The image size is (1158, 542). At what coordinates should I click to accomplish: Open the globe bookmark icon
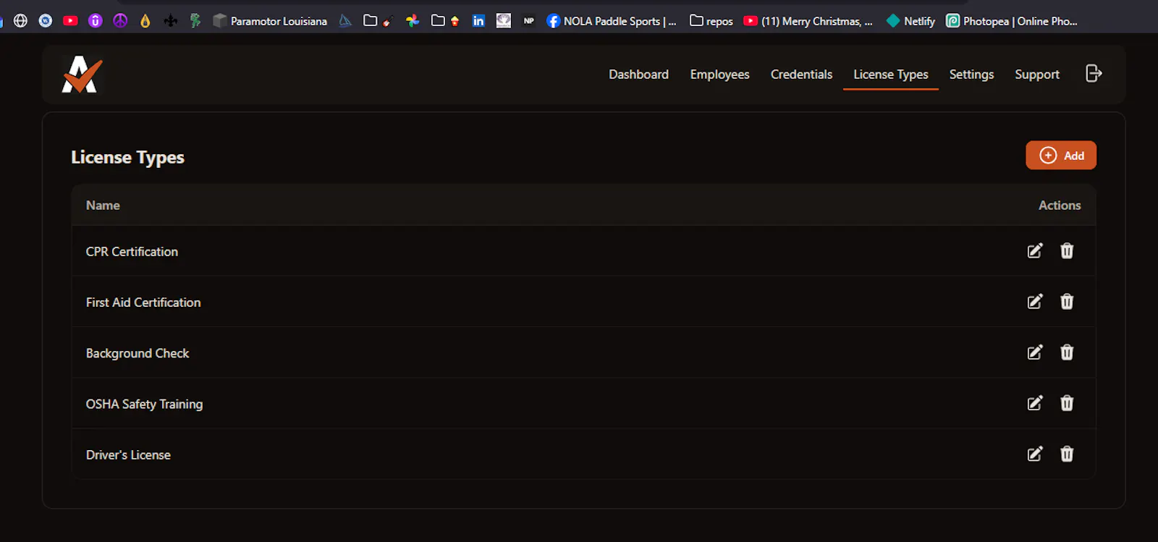coord(21,21)
